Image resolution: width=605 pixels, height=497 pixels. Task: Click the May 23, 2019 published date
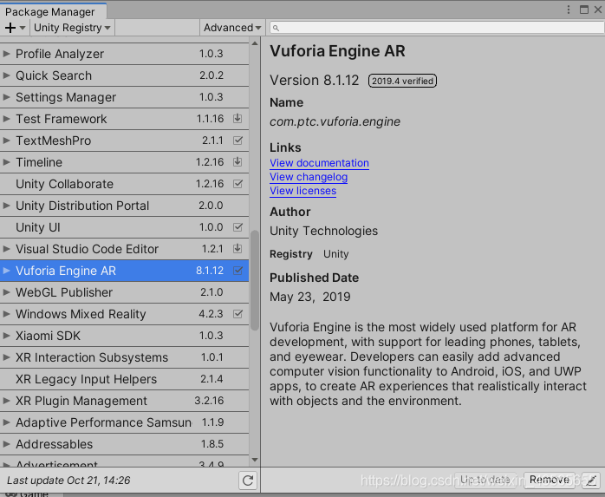point(309,297)
